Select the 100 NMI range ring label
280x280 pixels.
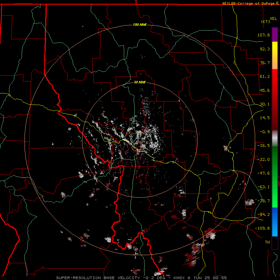point(140,25)
